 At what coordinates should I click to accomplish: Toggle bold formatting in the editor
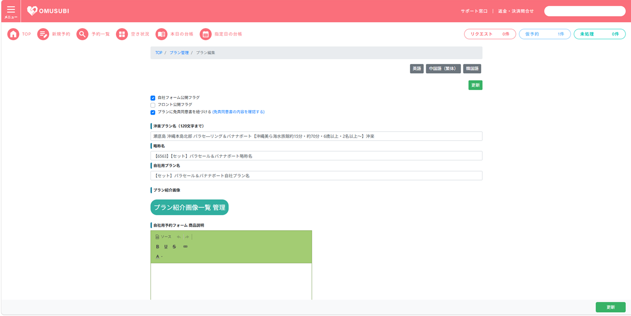[x=158, y=247]
